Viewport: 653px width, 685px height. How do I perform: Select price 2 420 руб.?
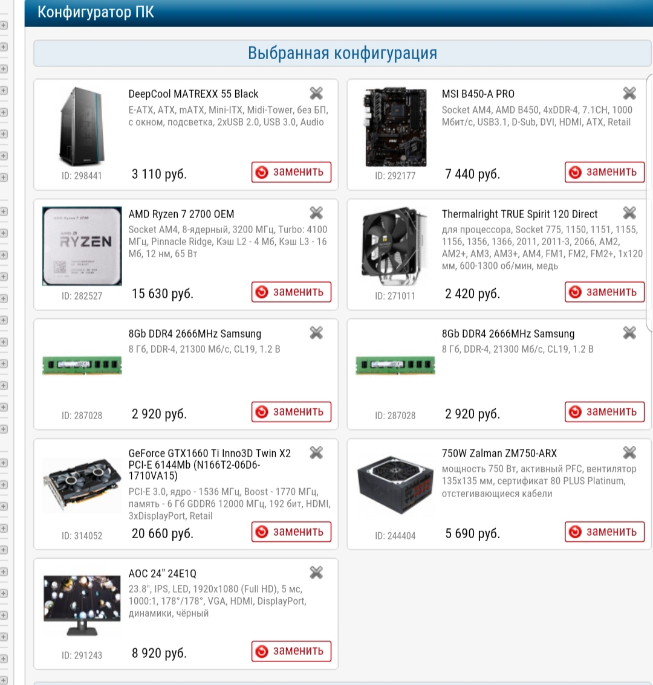(472, 294)
